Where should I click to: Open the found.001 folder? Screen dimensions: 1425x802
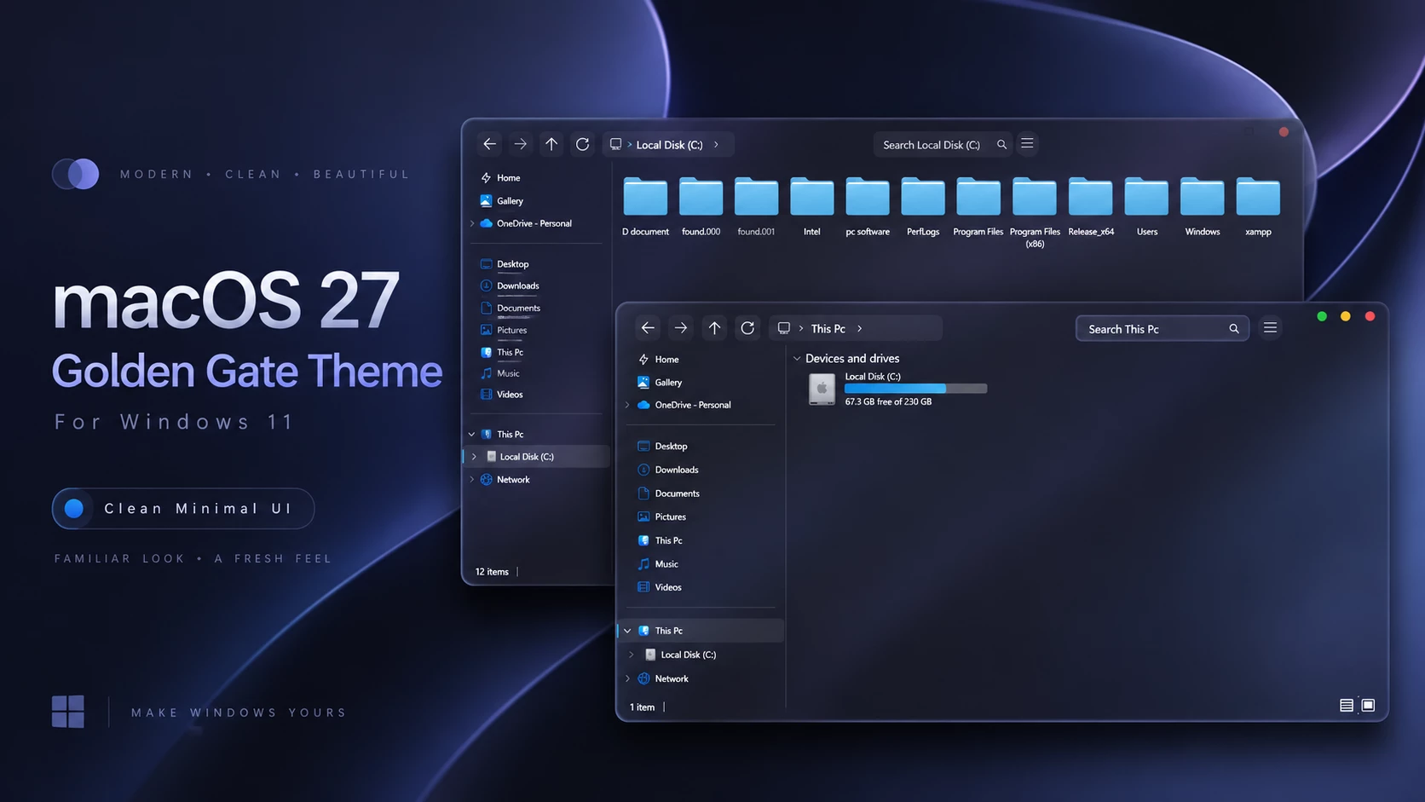click(756, 207)
